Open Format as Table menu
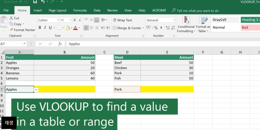Screen dimensions: 260x130 (x=203, y=24)
